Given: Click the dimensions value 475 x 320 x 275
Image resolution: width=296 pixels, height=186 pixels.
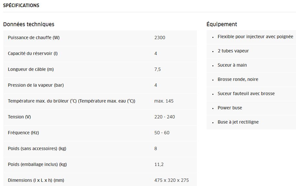Looking at the screenshot, I should pos(171,180).
